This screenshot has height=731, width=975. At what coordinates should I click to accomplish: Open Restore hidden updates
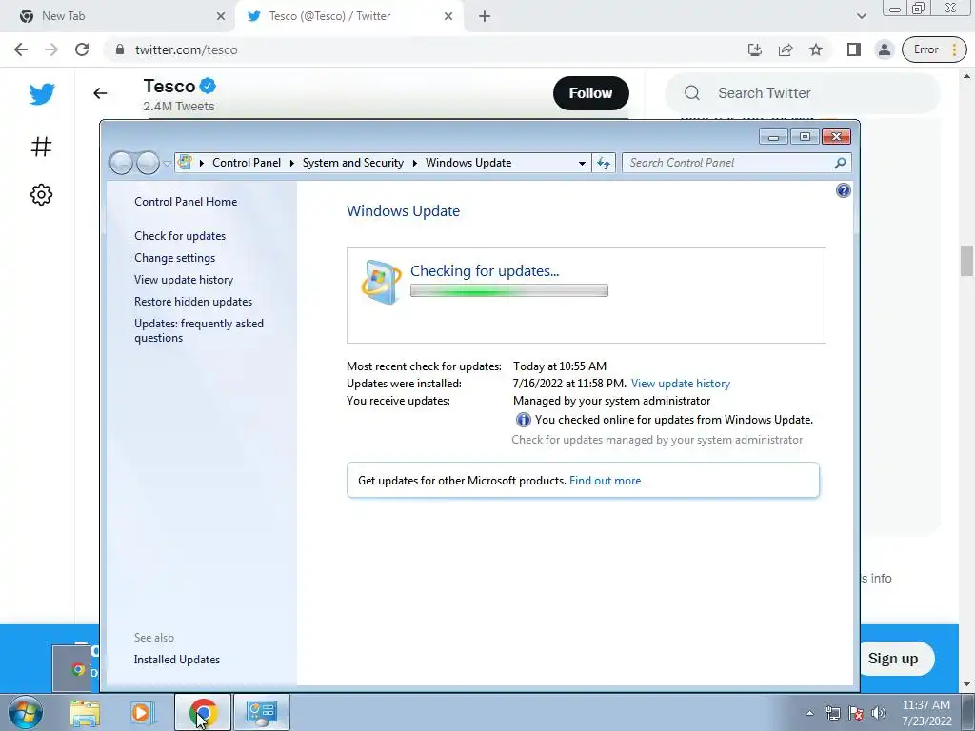(193, 302)
